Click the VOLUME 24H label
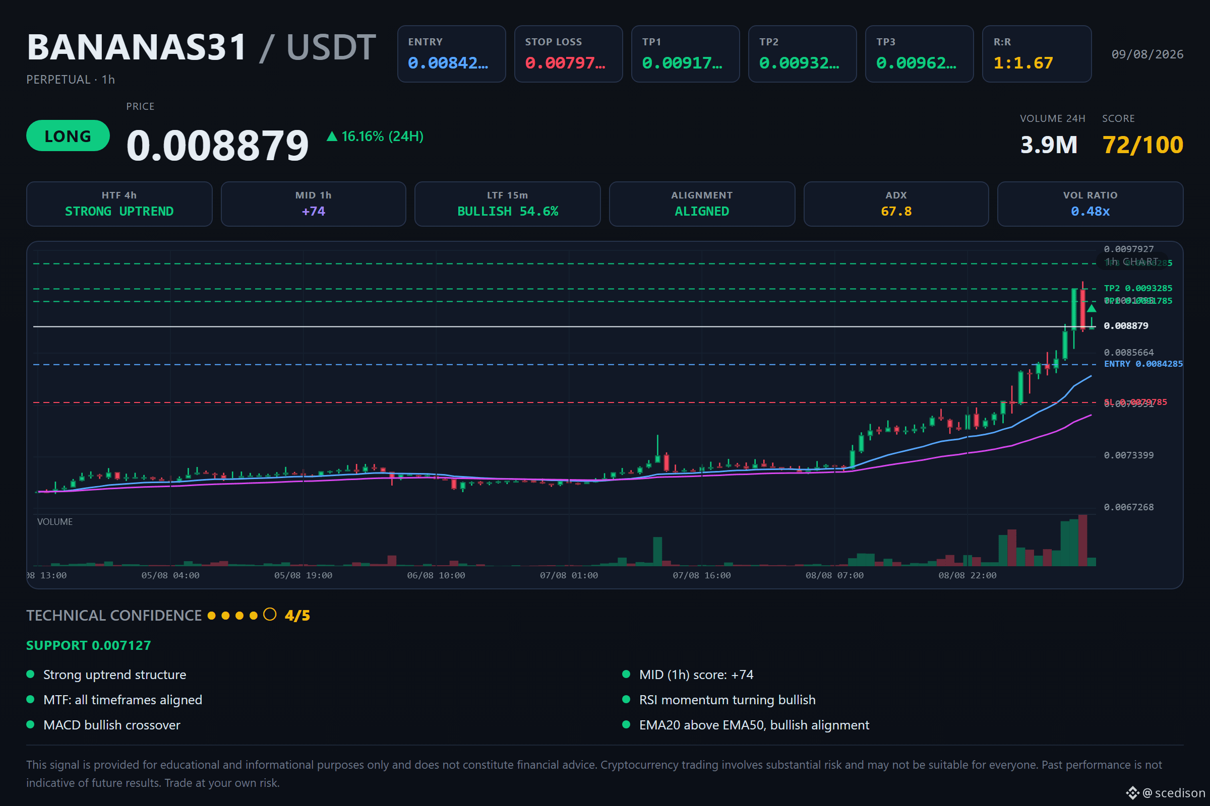1210x806 pixels. point(1053,119)
